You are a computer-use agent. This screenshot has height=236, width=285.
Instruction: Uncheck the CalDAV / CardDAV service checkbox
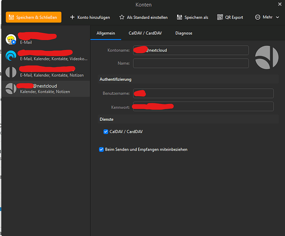pos(106,132)
